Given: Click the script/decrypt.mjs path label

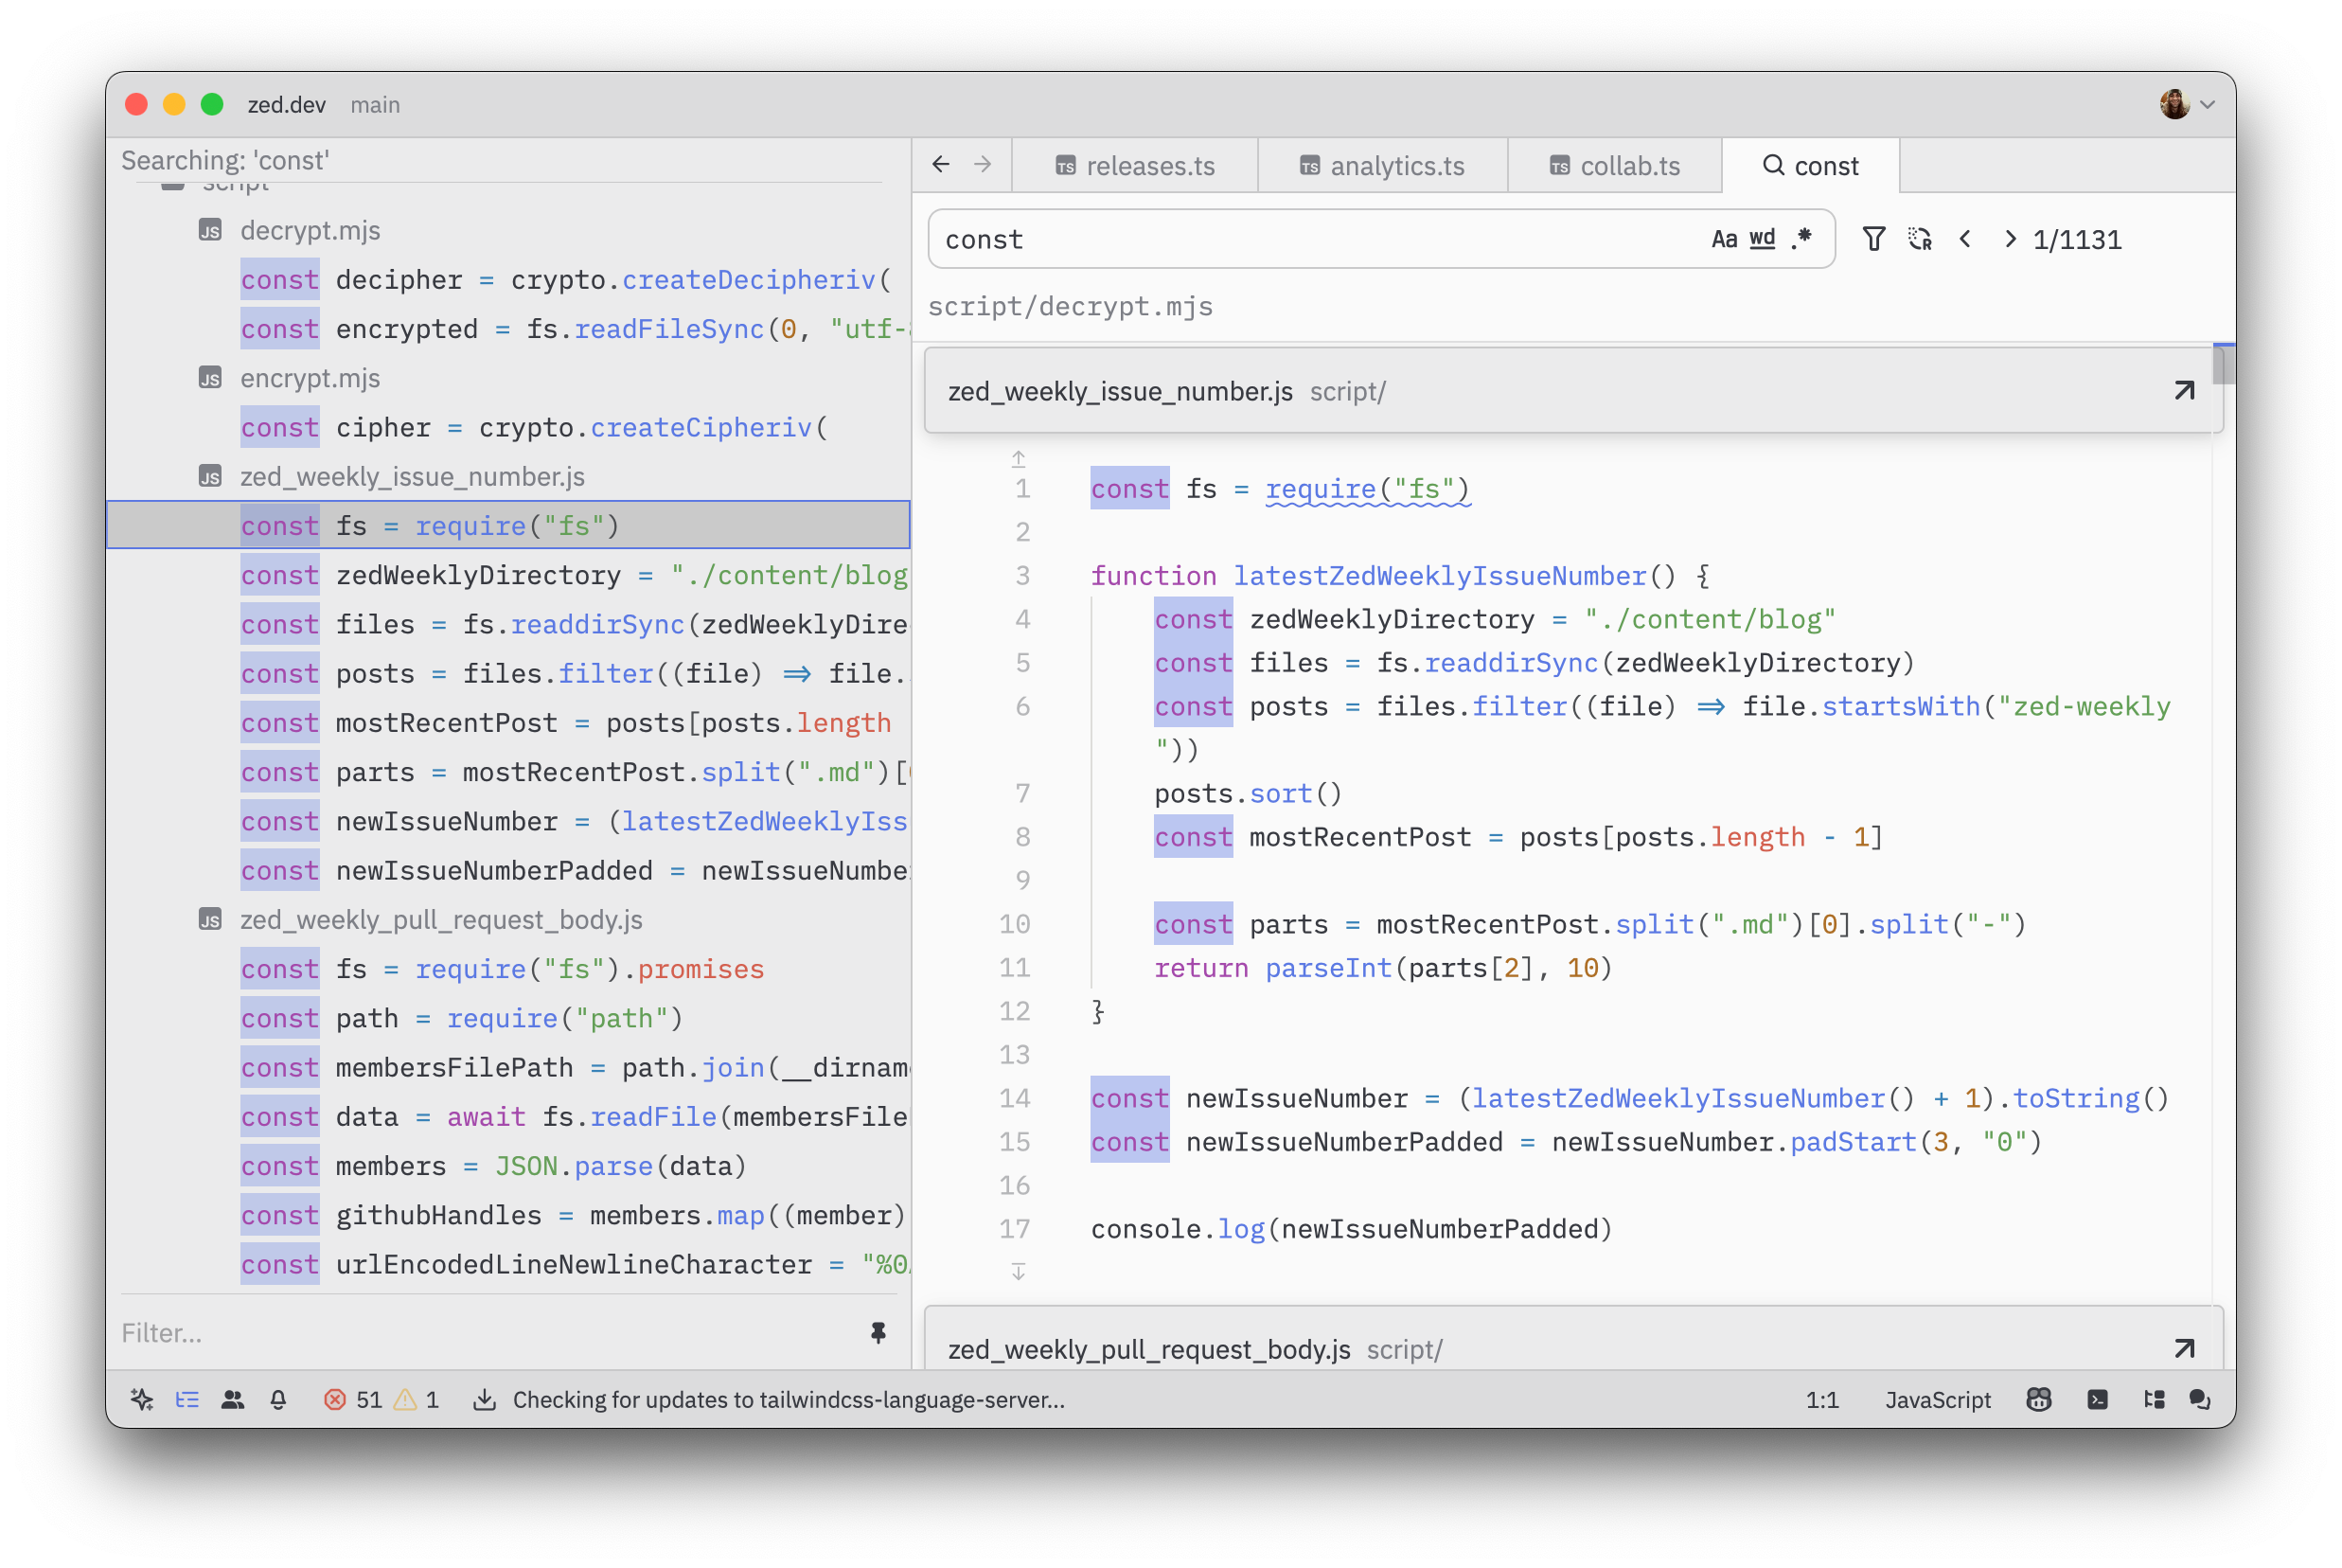Looking at the screenshot, I should (x=1070, y=306).
